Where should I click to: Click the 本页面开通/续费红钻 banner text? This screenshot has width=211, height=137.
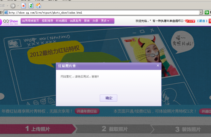(155, 111)
